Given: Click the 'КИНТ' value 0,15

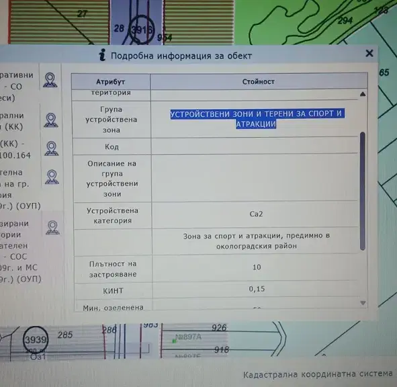Looking at the screenshot, I should (257, 289).
